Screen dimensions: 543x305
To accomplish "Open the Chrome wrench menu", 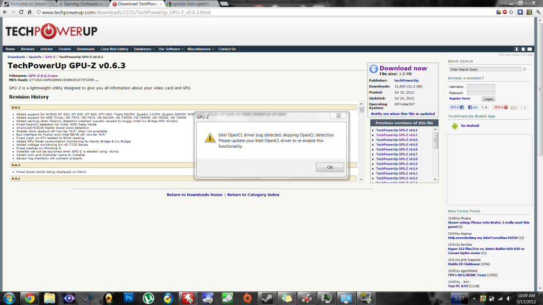I will [538, 12].
